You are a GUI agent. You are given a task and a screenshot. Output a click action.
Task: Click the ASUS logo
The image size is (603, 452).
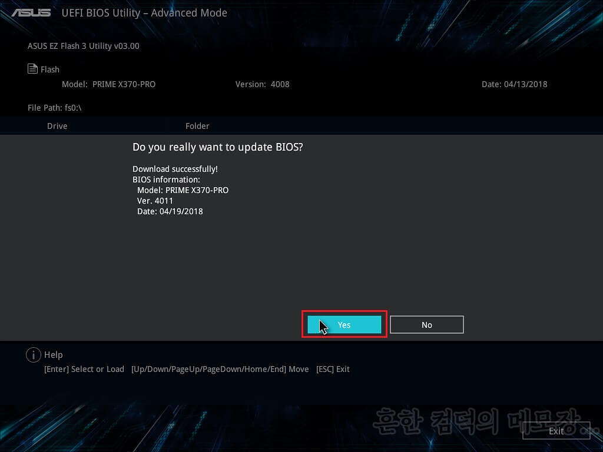click(x=31, y=13)
